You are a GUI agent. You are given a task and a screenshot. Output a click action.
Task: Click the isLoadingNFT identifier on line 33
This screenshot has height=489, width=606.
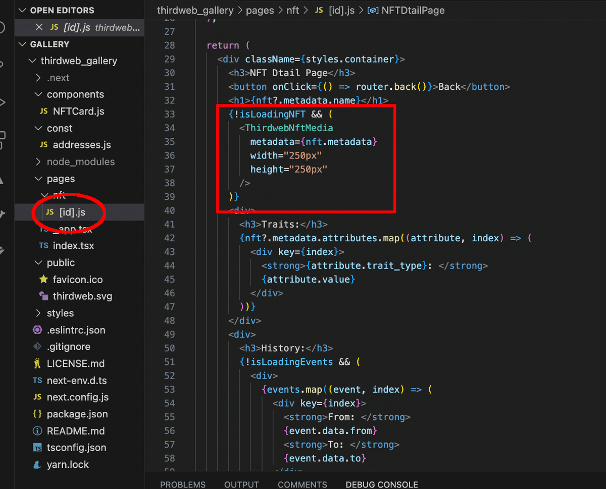tap(272, 114)
